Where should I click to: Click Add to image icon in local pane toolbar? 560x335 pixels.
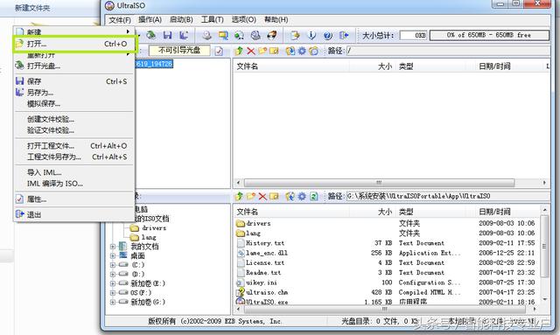pos(290,196)
